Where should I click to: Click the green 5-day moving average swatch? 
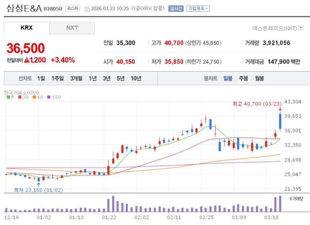point(8,97)
